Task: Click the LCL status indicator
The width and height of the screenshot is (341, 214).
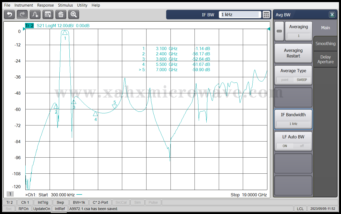Action: coord(300,209)
